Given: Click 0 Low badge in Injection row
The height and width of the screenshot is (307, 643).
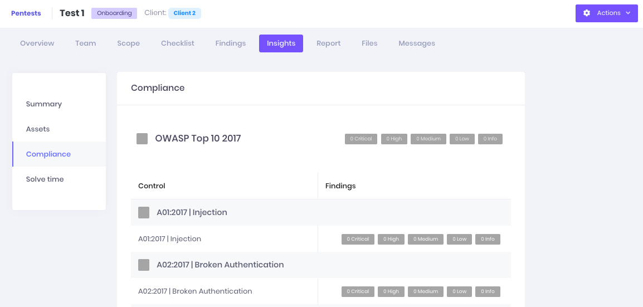Looking at the screenshot, I should (x=459, y=240).
